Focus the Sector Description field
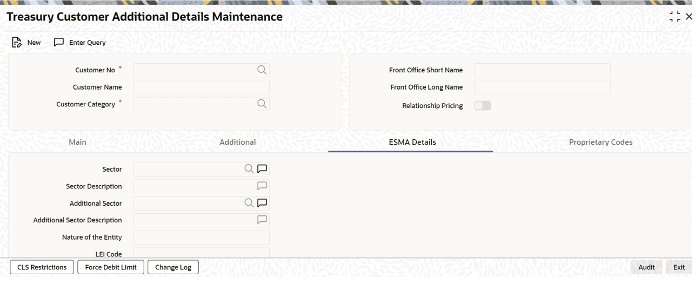Image resolution: width=695 pixels, height=285 pixels. 202,186
